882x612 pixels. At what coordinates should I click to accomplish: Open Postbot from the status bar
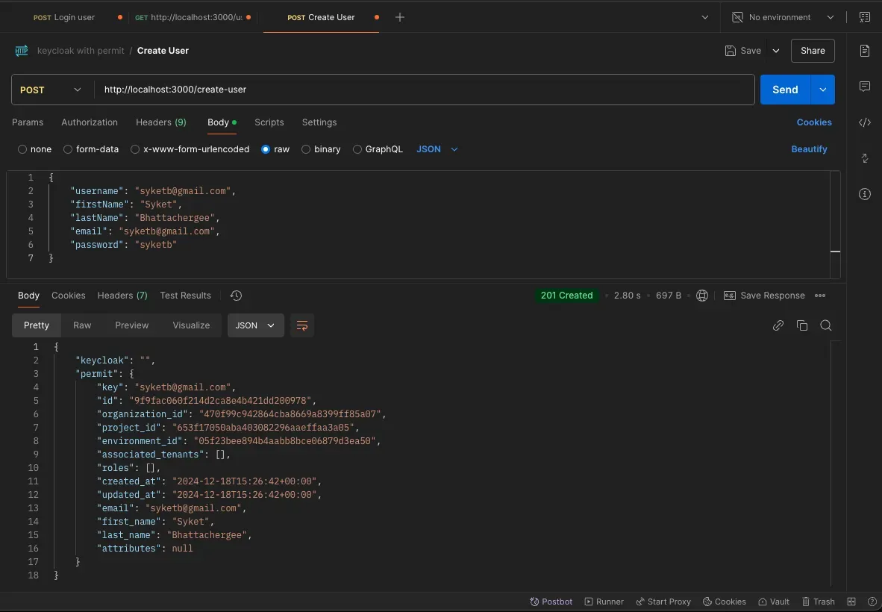coord(551,602)
